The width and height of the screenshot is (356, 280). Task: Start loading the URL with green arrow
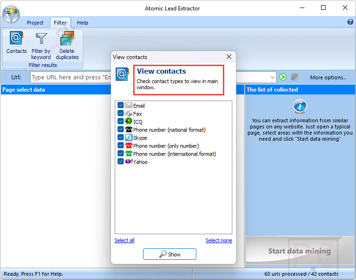283,77
